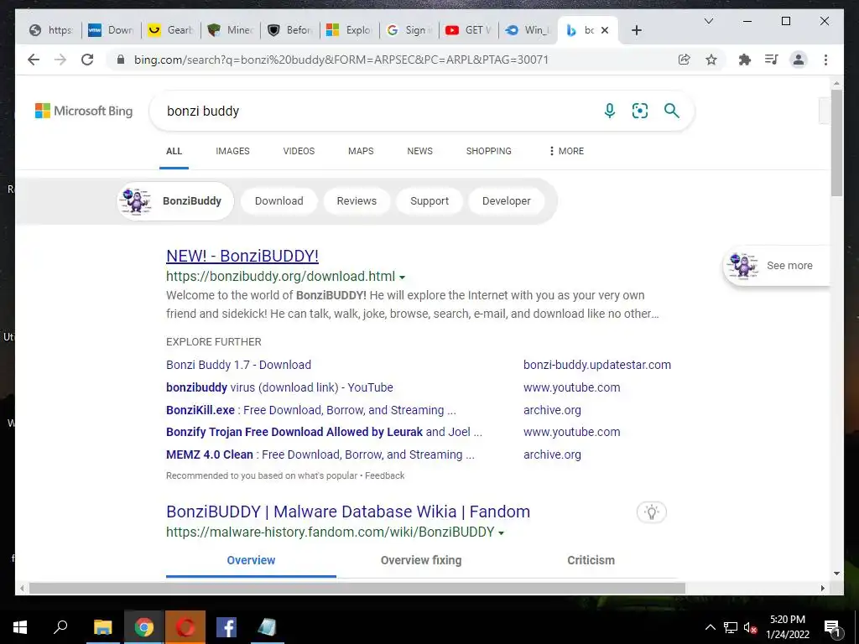Switch to the IMAGES tab
859x644 pixels.
[x=232, y=151]
